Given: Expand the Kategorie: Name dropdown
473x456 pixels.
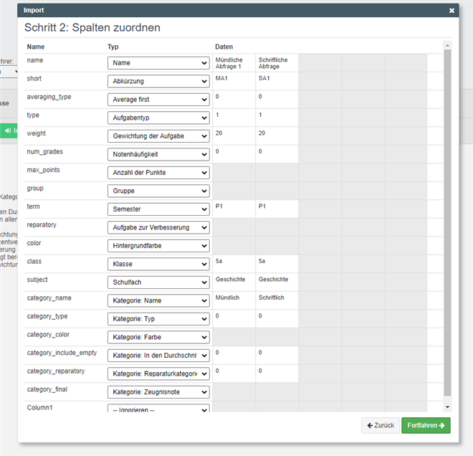Looking at the screenshot, I should pos(158,301).
